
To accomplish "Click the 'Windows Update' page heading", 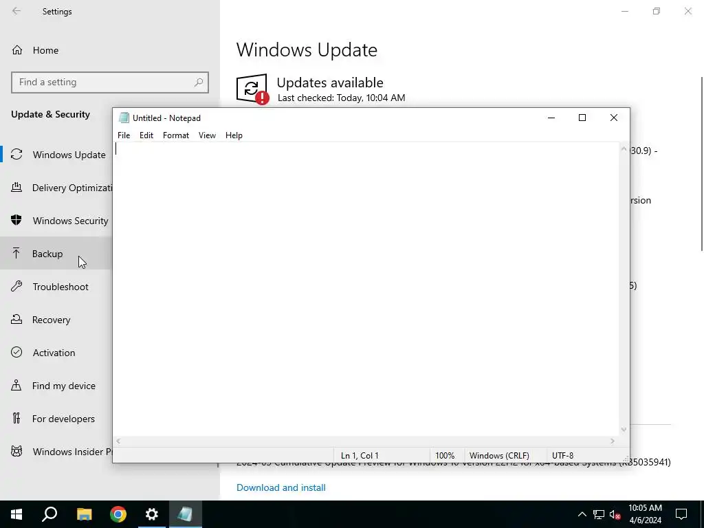I will tap(307, 49).
